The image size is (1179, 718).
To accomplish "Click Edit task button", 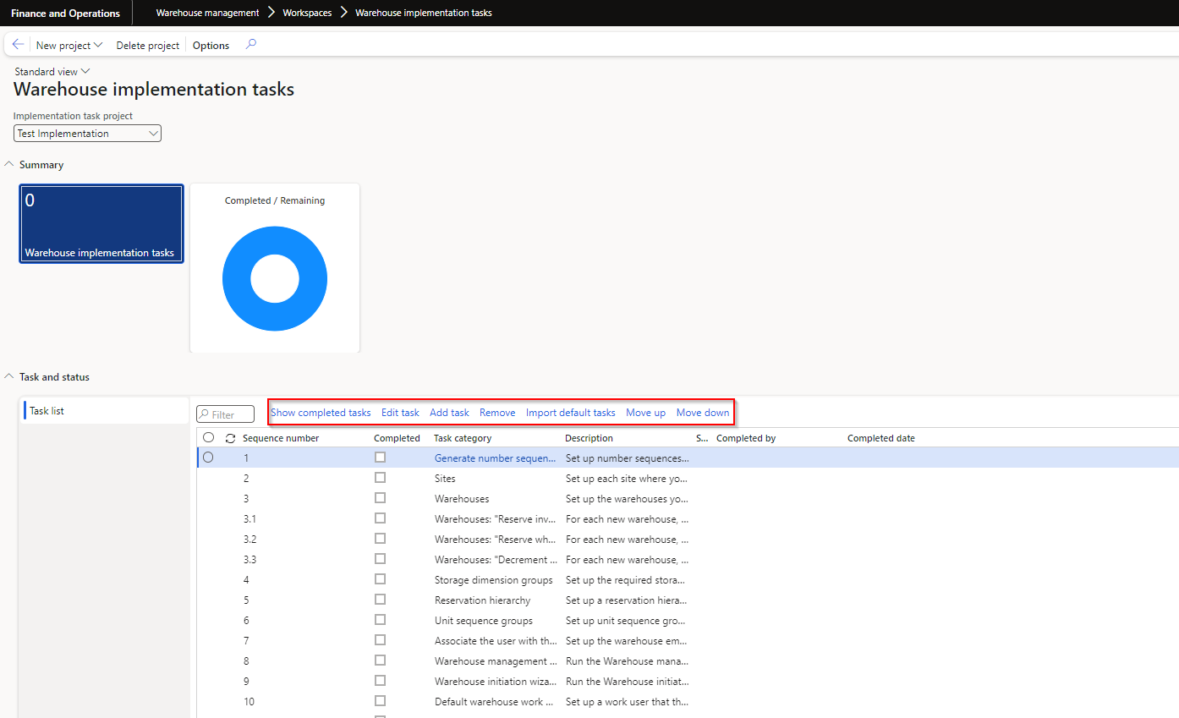I will (400, 413).
